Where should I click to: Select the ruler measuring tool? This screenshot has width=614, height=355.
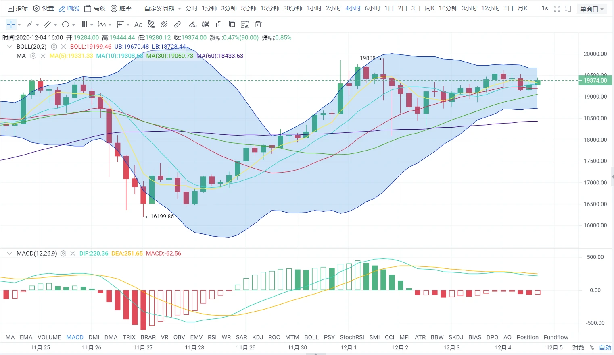(x=178, y=25)
